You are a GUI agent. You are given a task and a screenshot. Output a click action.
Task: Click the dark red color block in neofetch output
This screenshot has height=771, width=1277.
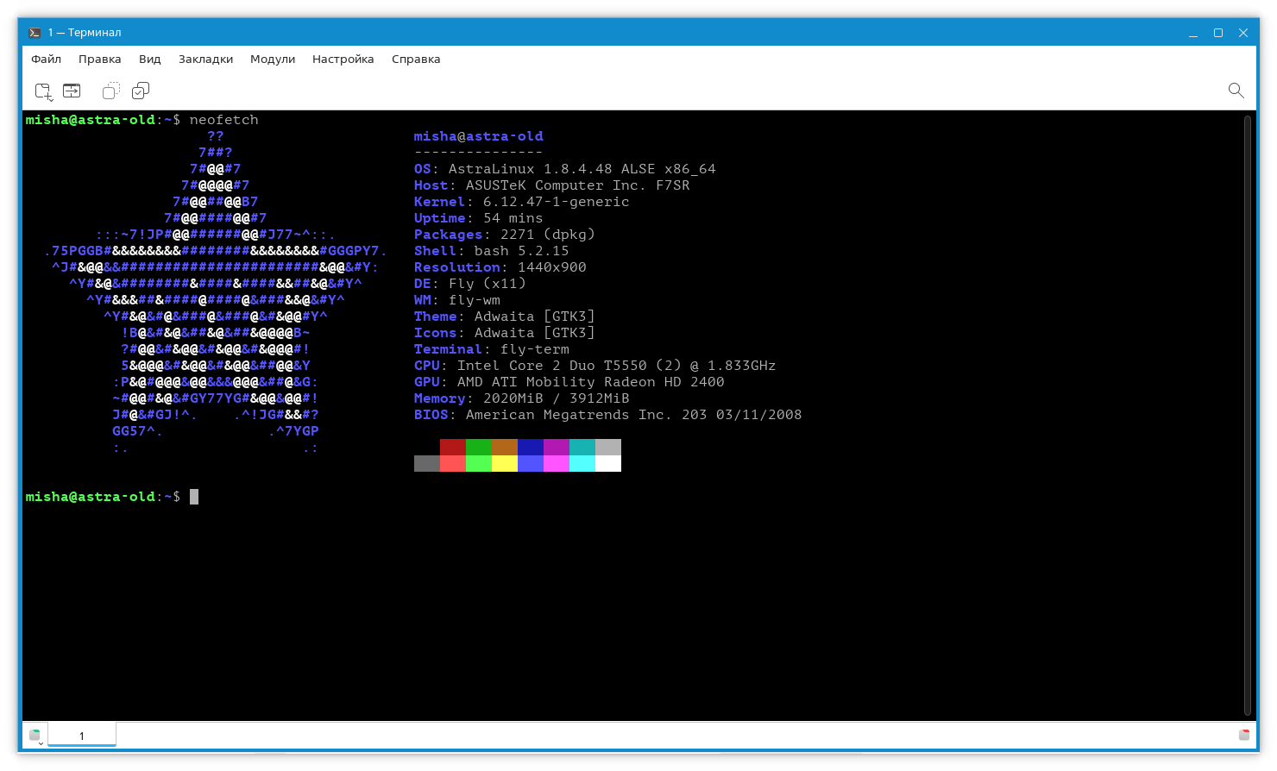pyautogui.click(x=453, y=448)
